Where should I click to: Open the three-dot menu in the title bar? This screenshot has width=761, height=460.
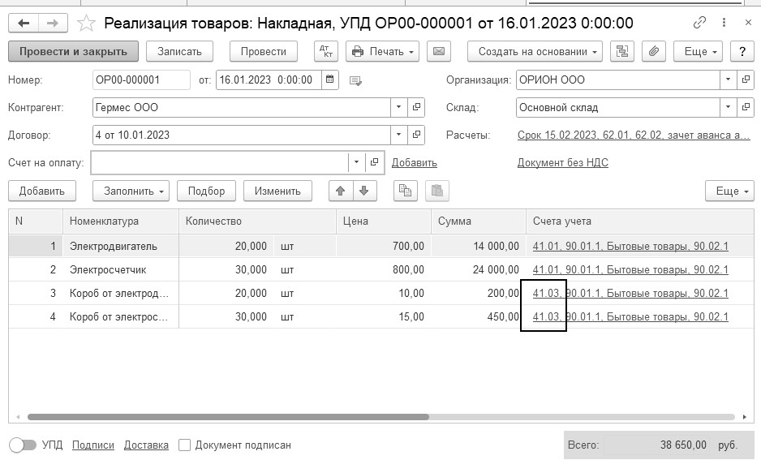pos(724,23)
